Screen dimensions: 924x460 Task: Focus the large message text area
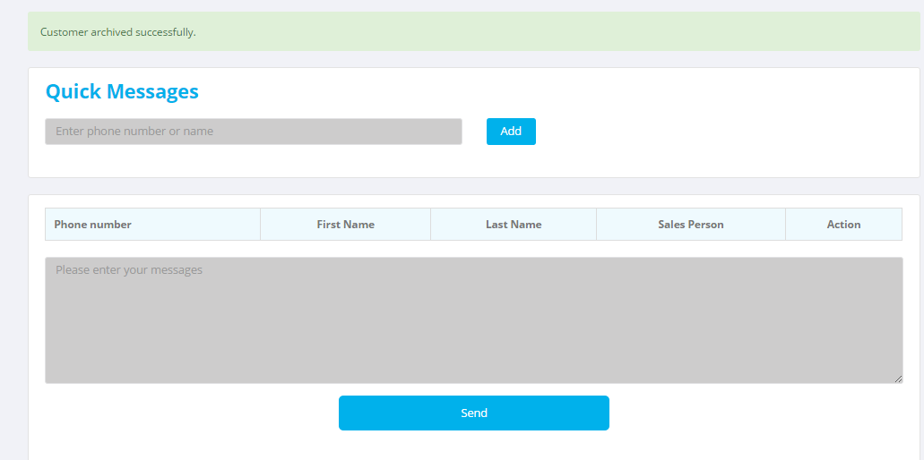(x=474, y=320)
